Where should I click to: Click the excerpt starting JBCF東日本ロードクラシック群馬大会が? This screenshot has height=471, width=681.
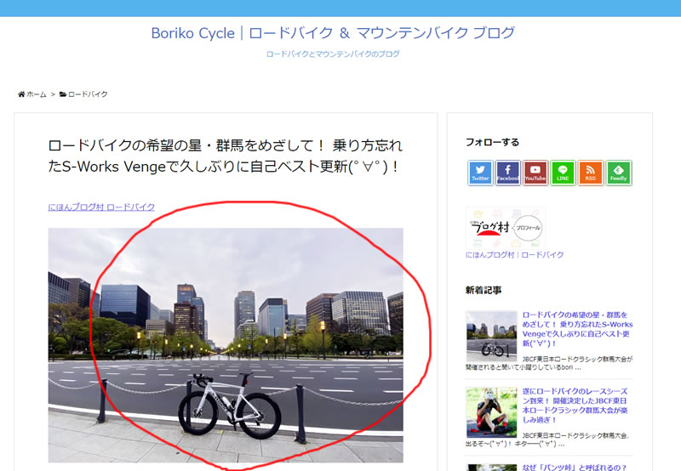tap(549, 363)
